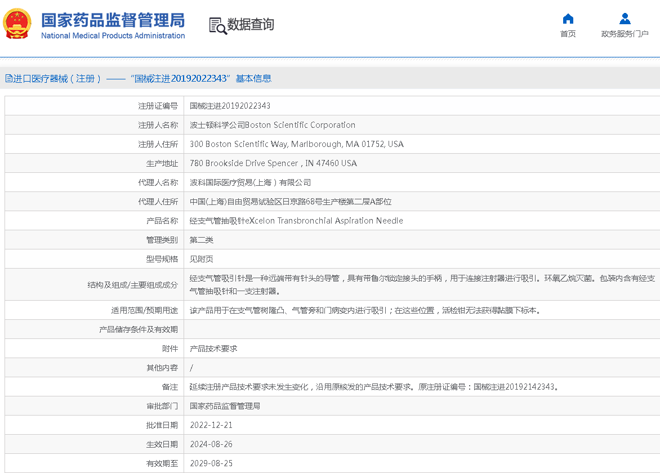The height and width of the screenshot is (473, 660).
Task: Open the 产品技术要求 attachment
Action: (x=213, y=349)
